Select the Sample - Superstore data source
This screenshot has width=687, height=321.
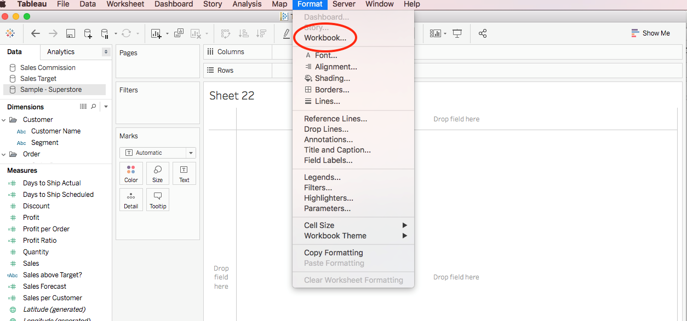[50, 90]
